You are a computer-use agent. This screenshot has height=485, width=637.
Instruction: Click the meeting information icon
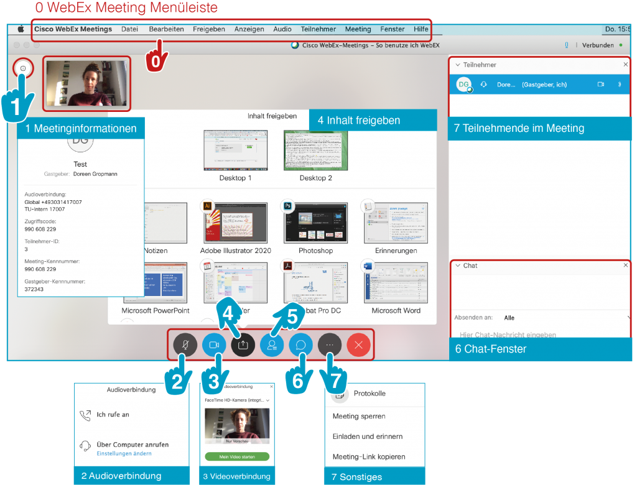pos(23,68)
